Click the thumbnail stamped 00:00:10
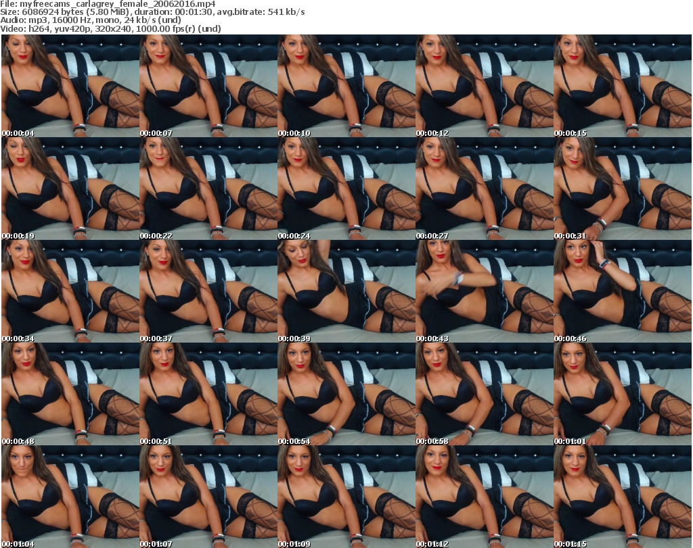Image resolution: width=693 pixels, height=548 pixels. coord(346,86)
